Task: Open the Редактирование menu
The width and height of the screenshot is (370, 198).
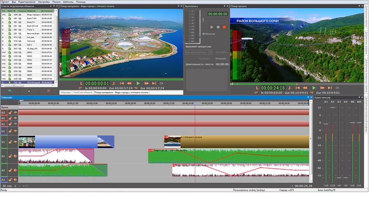Action: pos(27,2)
